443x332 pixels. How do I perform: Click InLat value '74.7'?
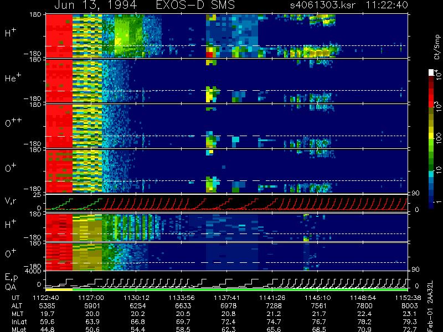[x=274, y=321]
